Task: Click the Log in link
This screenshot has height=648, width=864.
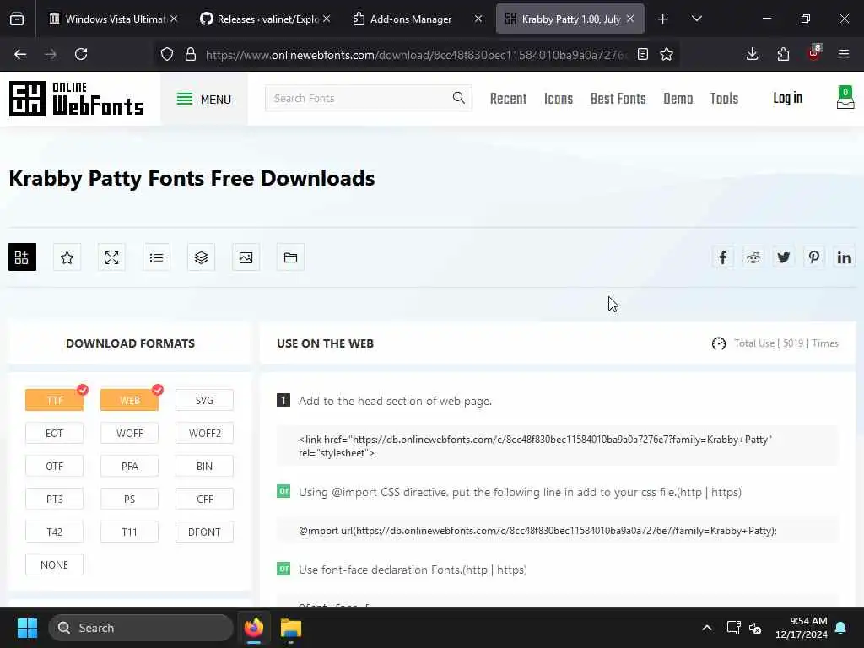Action: click(x=787, y=98)
